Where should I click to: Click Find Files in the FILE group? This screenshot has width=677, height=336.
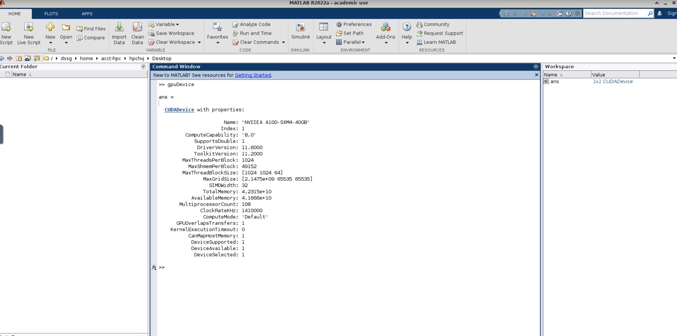(x=91, y=29)
